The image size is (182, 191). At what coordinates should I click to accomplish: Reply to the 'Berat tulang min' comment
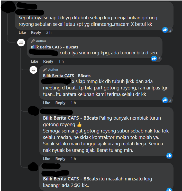pos(60,159)
